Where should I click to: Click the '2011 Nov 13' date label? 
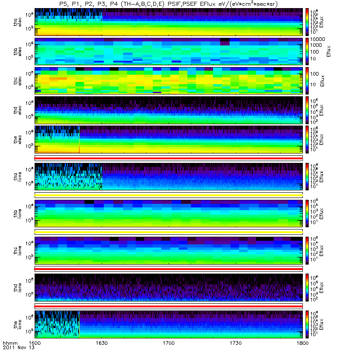tap(18, 347)
